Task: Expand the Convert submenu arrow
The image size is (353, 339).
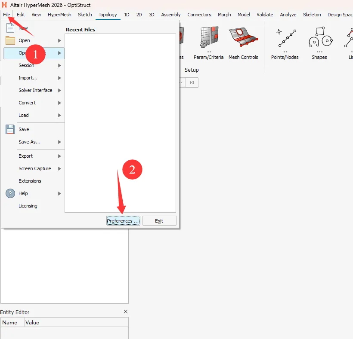Action: [x=59, y=103]
